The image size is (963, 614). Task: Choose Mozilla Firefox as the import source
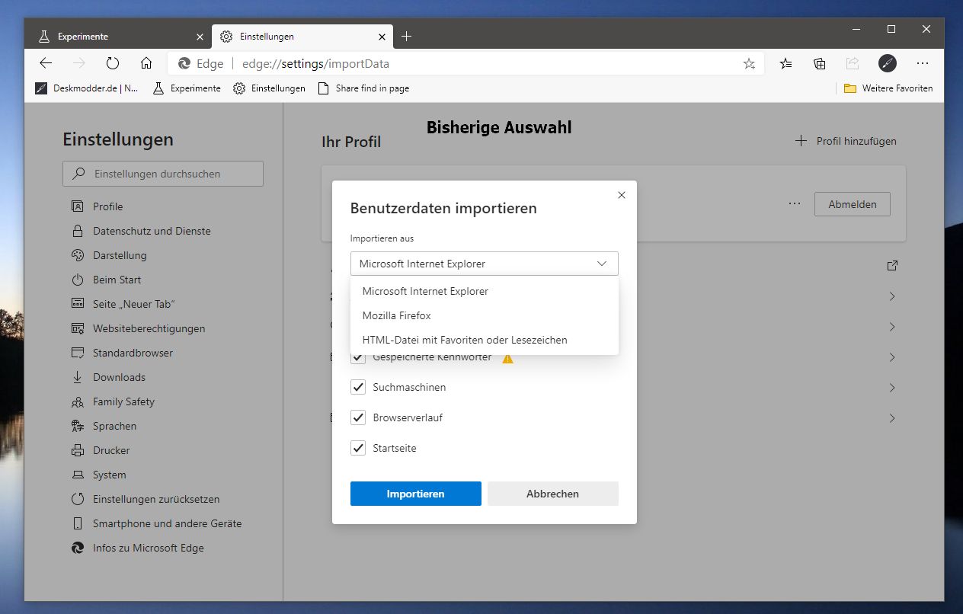click(485, 315)
